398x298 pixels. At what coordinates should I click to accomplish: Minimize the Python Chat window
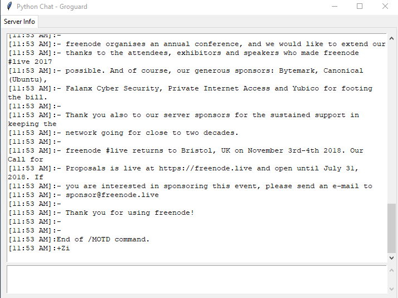[335, 7]
